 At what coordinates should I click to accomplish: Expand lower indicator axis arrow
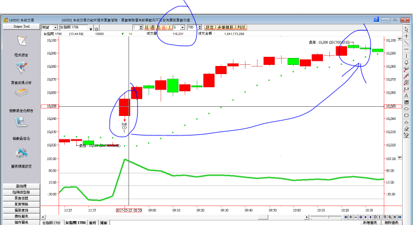400,157
